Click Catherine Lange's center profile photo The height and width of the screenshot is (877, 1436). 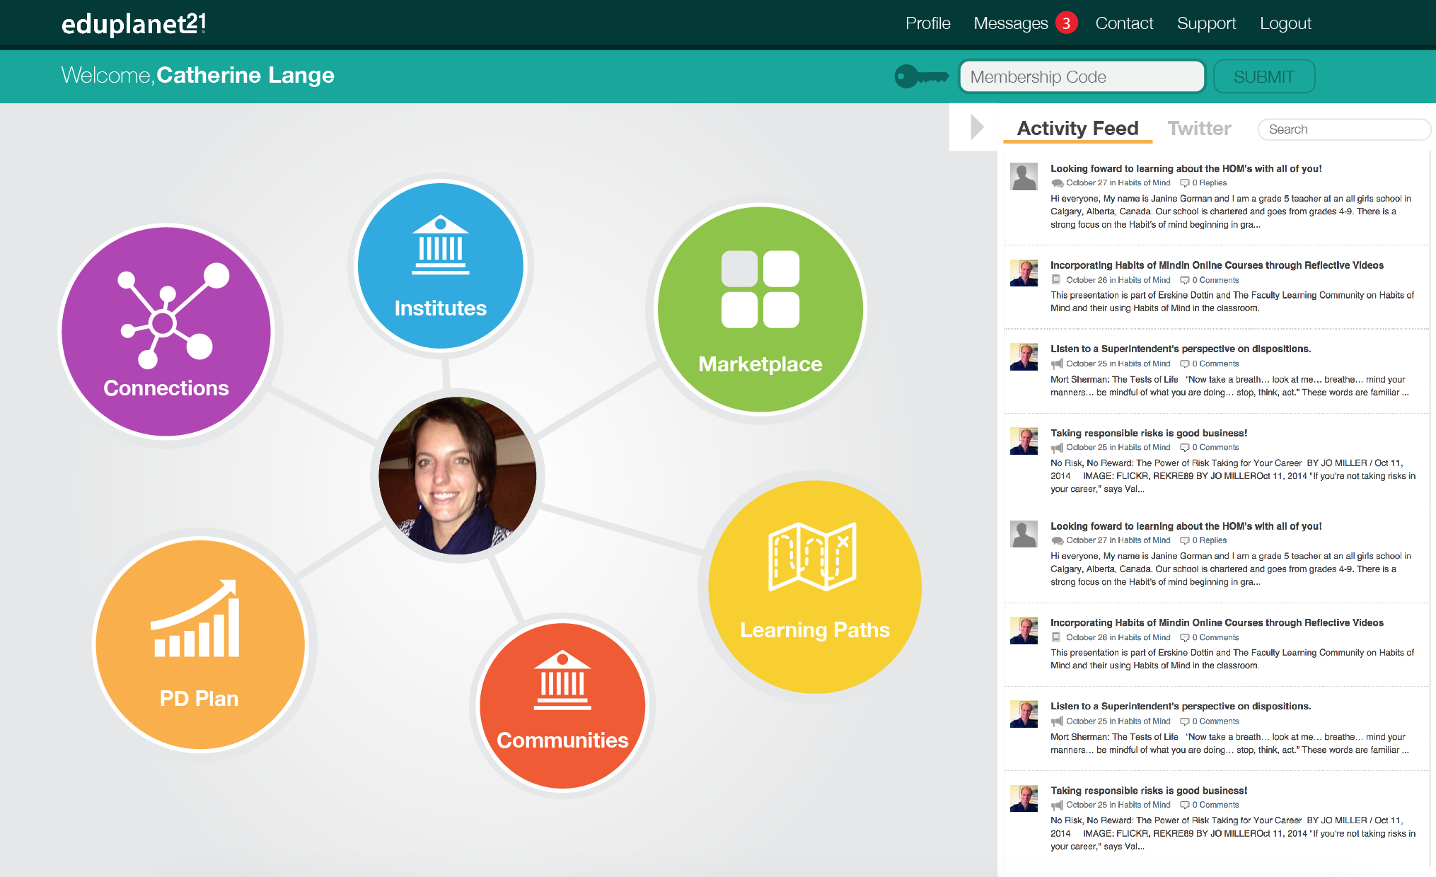coord(457,475)
